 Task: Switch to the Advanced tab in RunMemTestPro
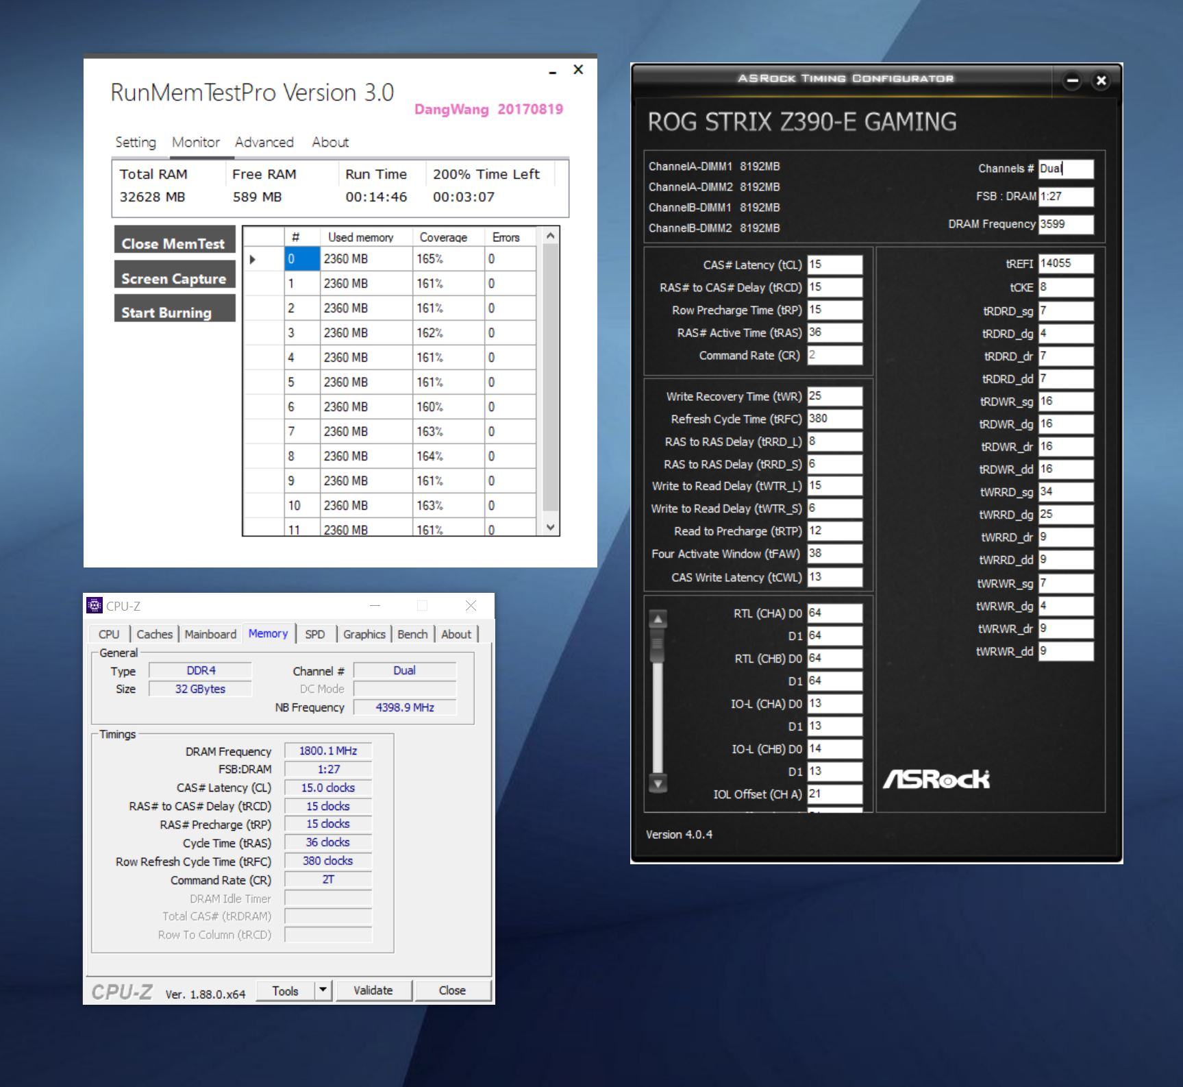pyautogui.click(x=264, y=142)
